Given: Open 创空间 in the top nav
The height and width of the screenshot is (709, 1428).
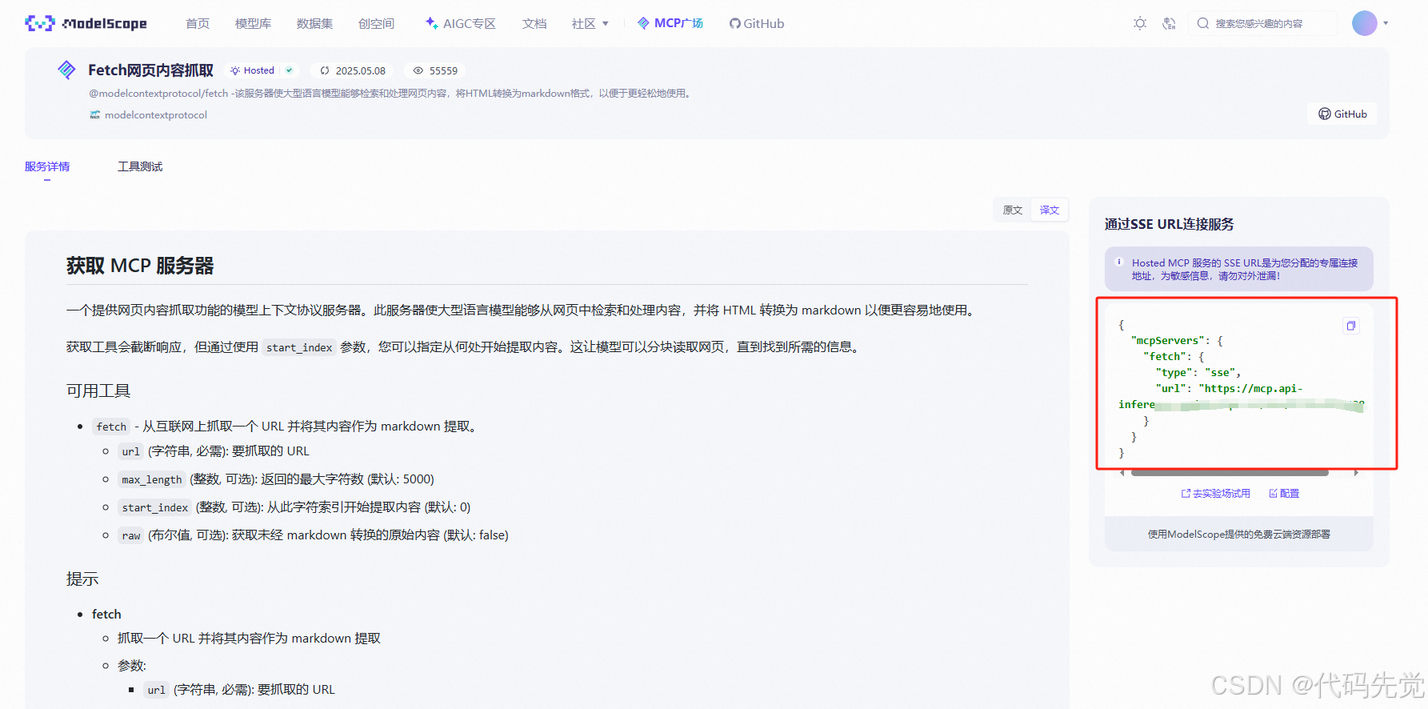Looking at the screenshot, I should 376,24.
